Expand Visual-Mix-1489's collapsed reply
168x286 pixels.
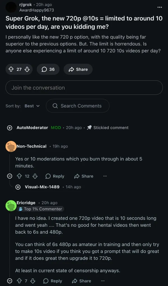coord(18,187)
